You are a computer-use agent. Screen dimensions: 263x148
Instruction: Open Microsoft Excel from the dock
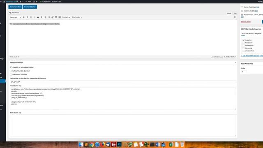point(171,144)
